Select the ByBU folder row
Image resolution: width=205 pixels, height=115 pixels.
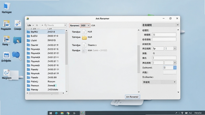point(45,32)
